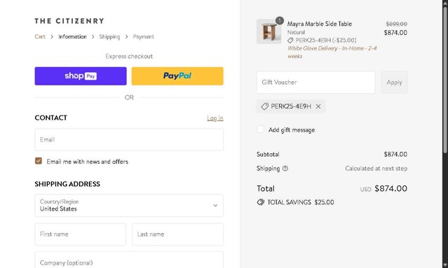
Task: Apply the gift voucher
Action: point(394,83)
